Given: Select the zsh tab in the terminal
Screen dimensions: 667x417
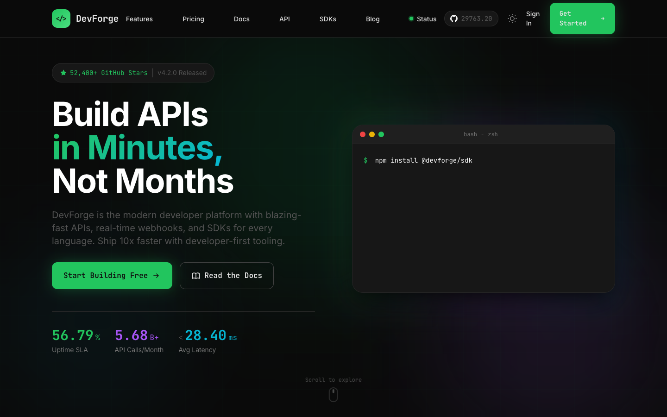Looking at the screenshot, I should 493,134.
